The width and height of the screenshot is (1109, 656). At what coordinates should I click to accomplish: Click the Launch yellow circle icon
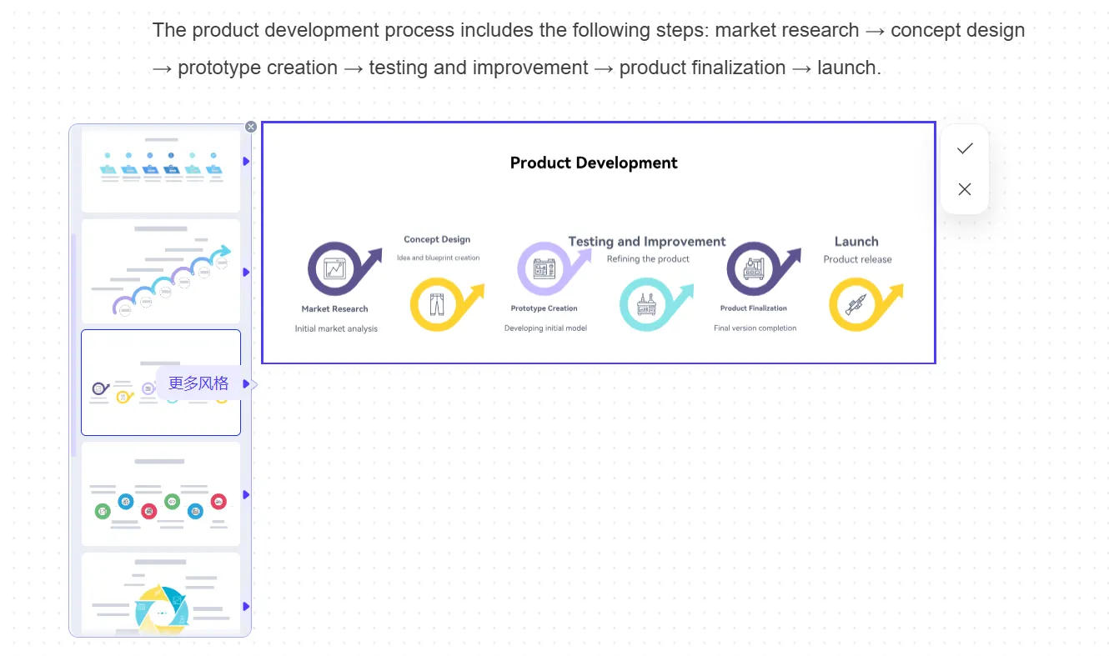856,305
